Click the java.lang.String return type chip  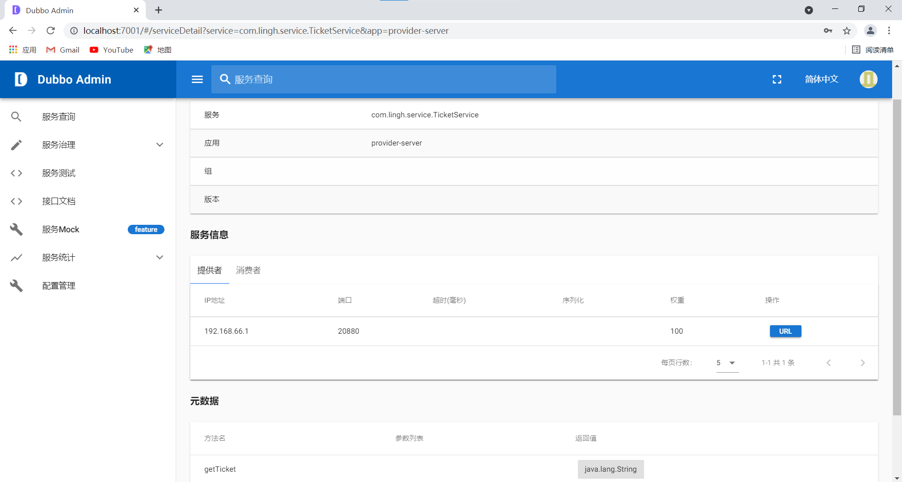pyautogui.click(x=611, y=469)
